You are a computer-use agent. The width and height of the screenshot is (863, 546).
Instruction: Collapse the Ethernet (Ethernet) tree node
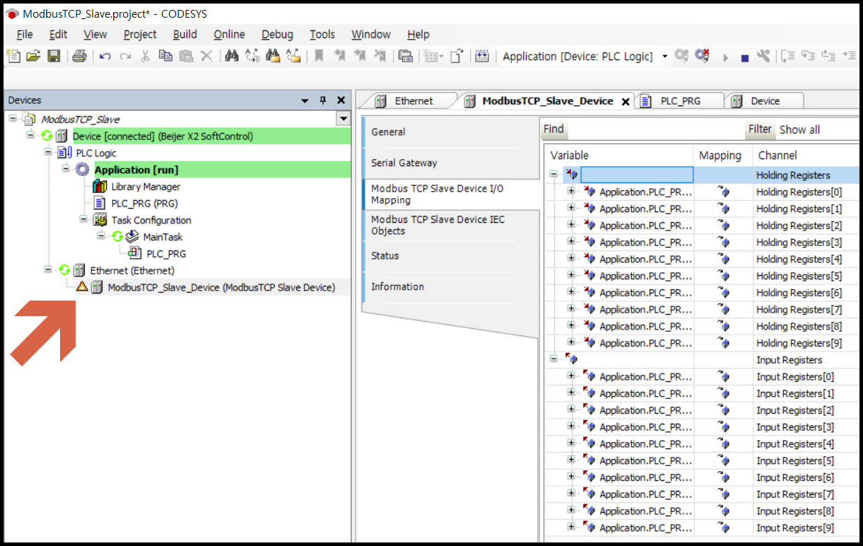(48, 269)
